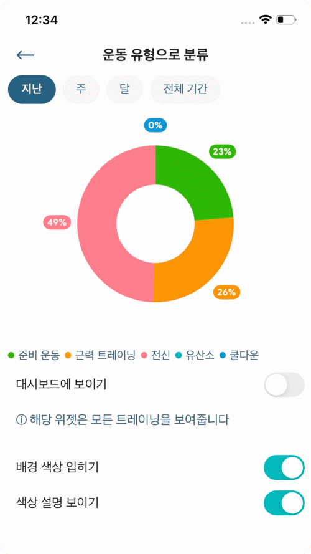This screenshot has height=554, width=311.
Task: Tap the blue 0% percentage label
Action: tap(155, 125)
